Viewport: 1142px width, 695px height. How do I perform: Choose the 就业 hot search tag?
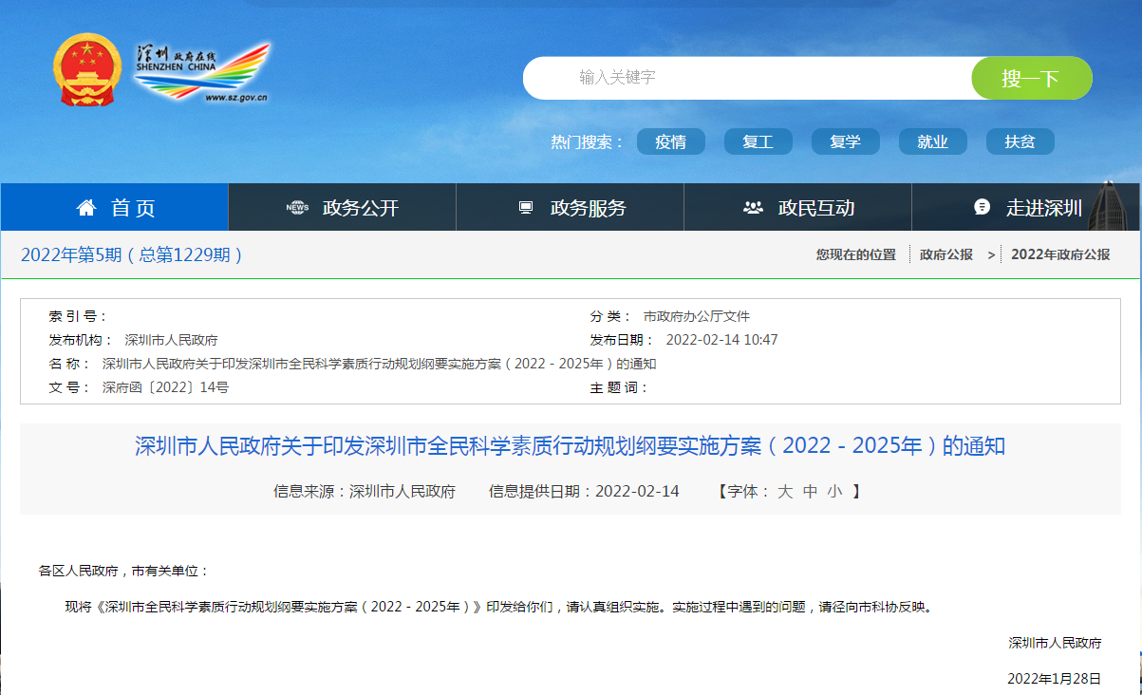932,141
